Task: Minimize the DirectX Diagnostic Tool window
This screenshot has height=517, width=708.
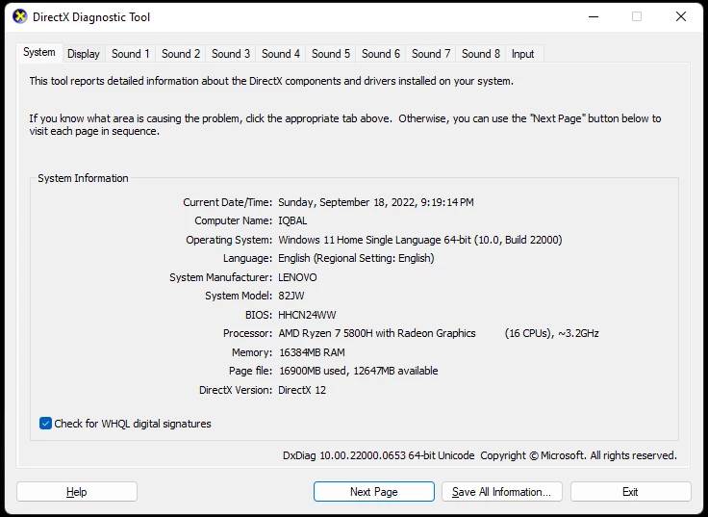Action: point(594,16)
